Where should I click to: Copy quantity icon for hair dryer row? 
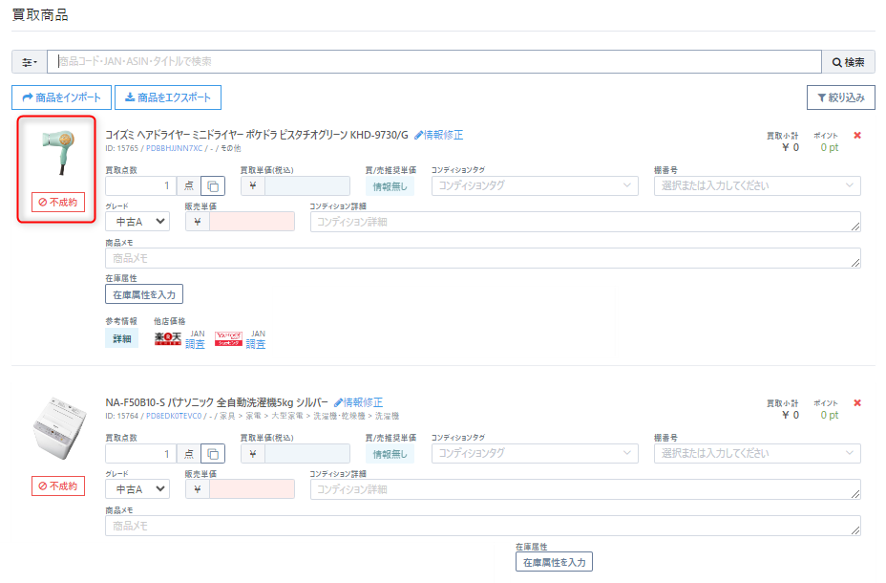[x=213, y=186]
